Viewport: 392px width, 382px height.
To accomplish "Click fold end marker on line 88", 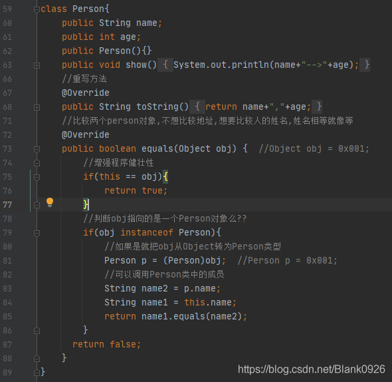I will pos(37,359).
